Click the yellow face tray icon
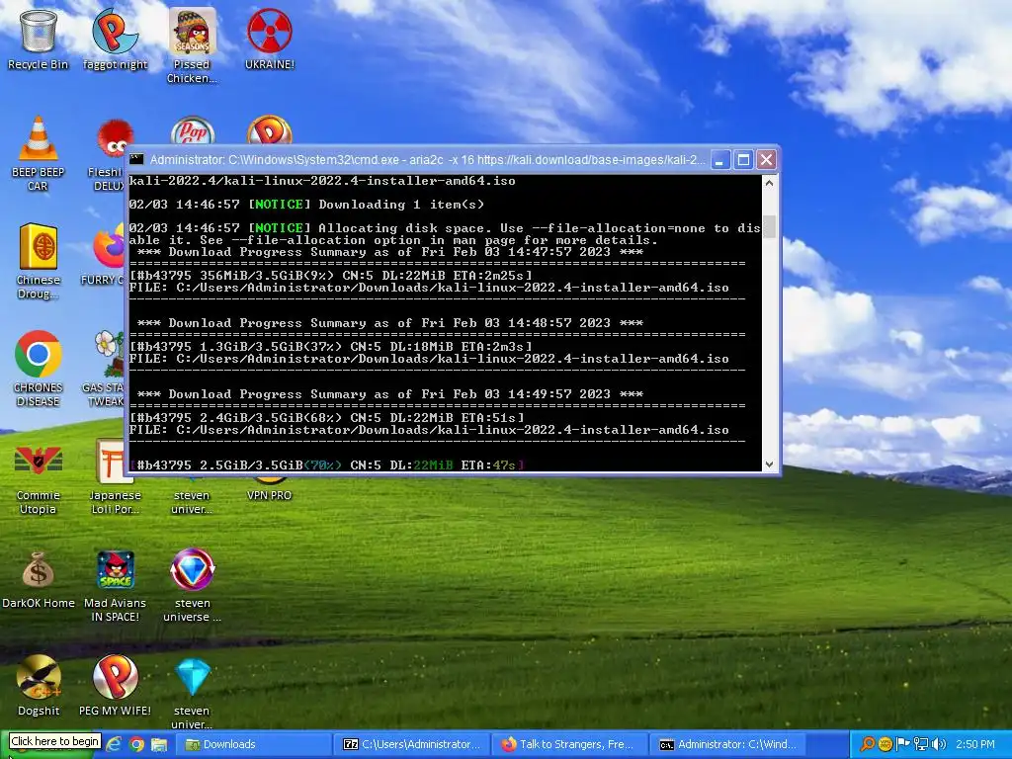This screenshot has width=1012, height=759. pos(885,744)
